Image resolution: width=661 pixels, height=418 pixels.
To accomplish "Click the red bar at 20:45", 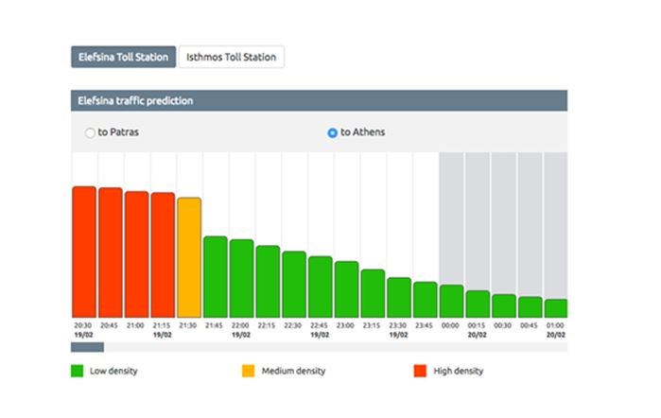I will tap(111, 253).
